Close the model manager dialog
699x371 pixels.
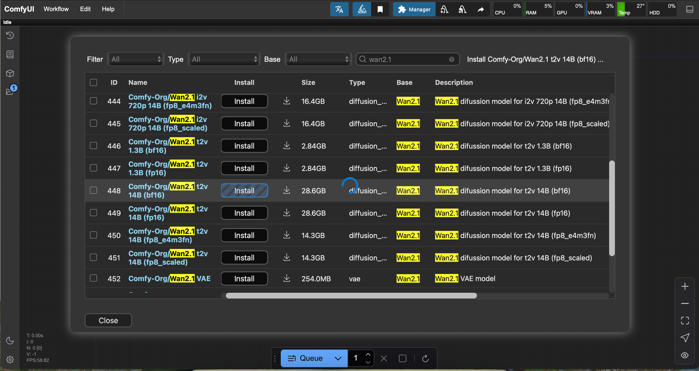click(108, 320)
